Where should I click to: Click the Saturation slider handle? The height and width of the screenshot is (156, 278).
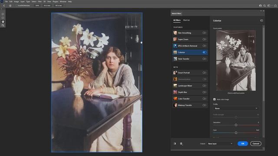point(236,125)
